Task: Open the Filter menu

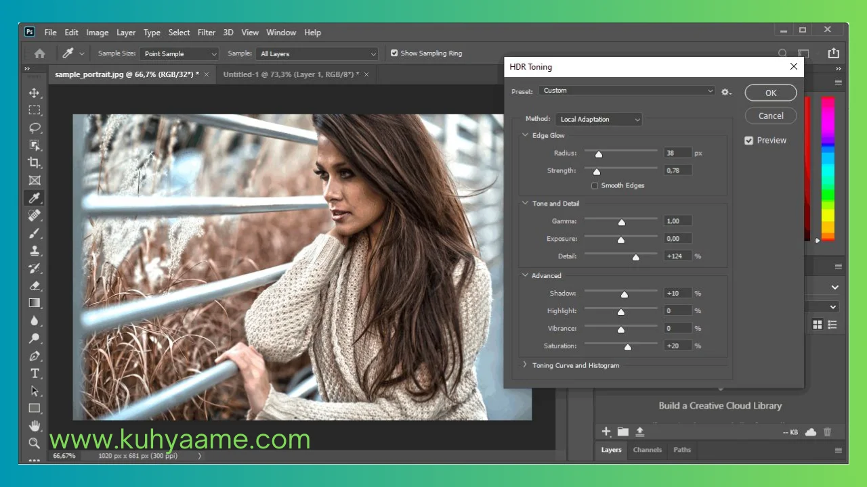Action: [207, 32]
